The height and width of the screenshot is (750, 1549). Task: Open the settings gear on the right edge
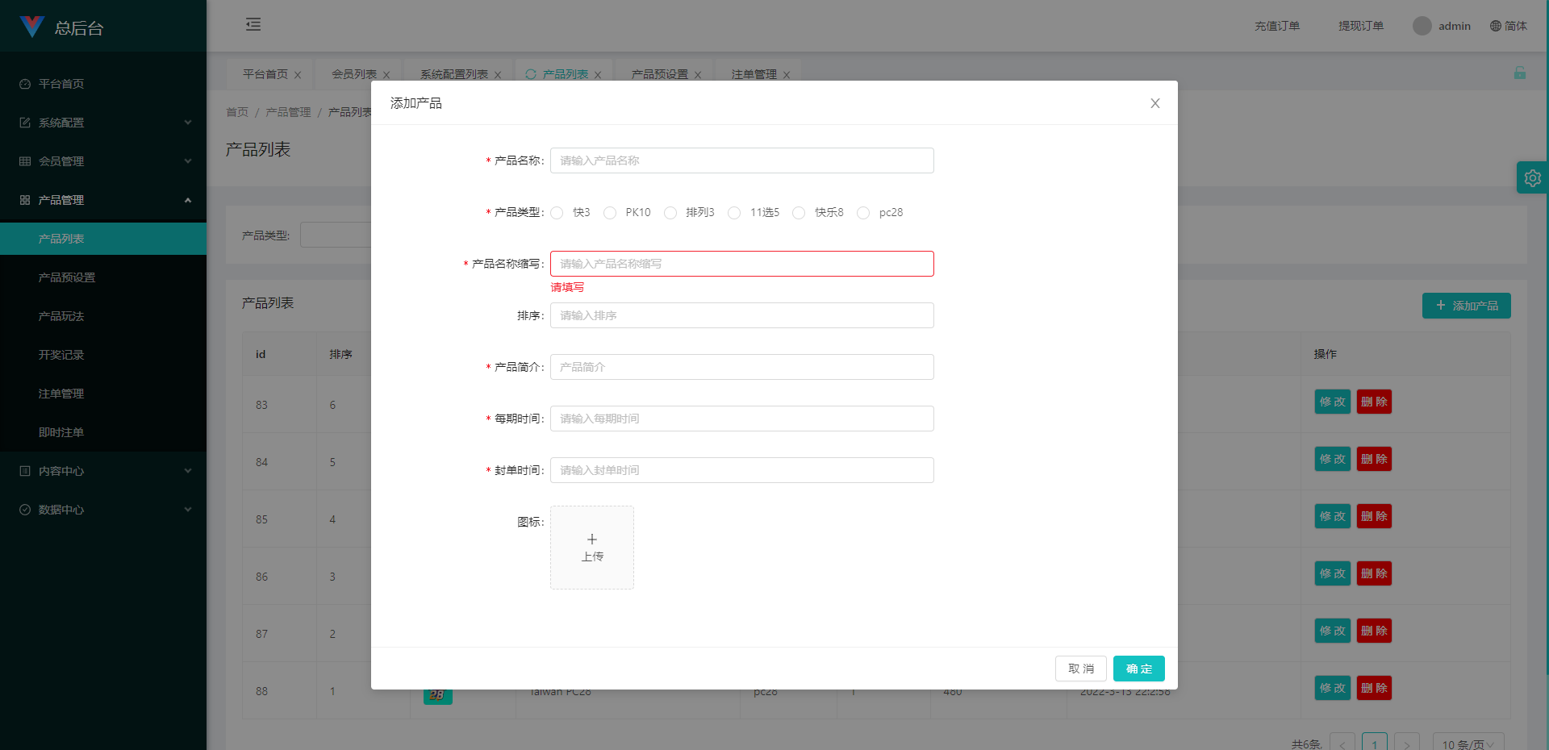pos(1532,177)
